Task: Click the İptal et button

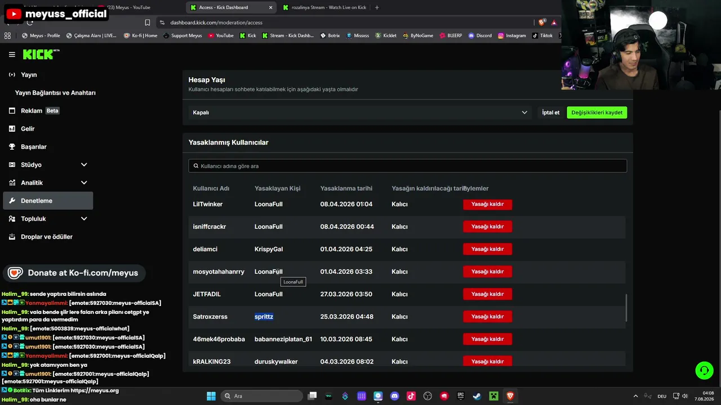Action: tap(550, 112)
